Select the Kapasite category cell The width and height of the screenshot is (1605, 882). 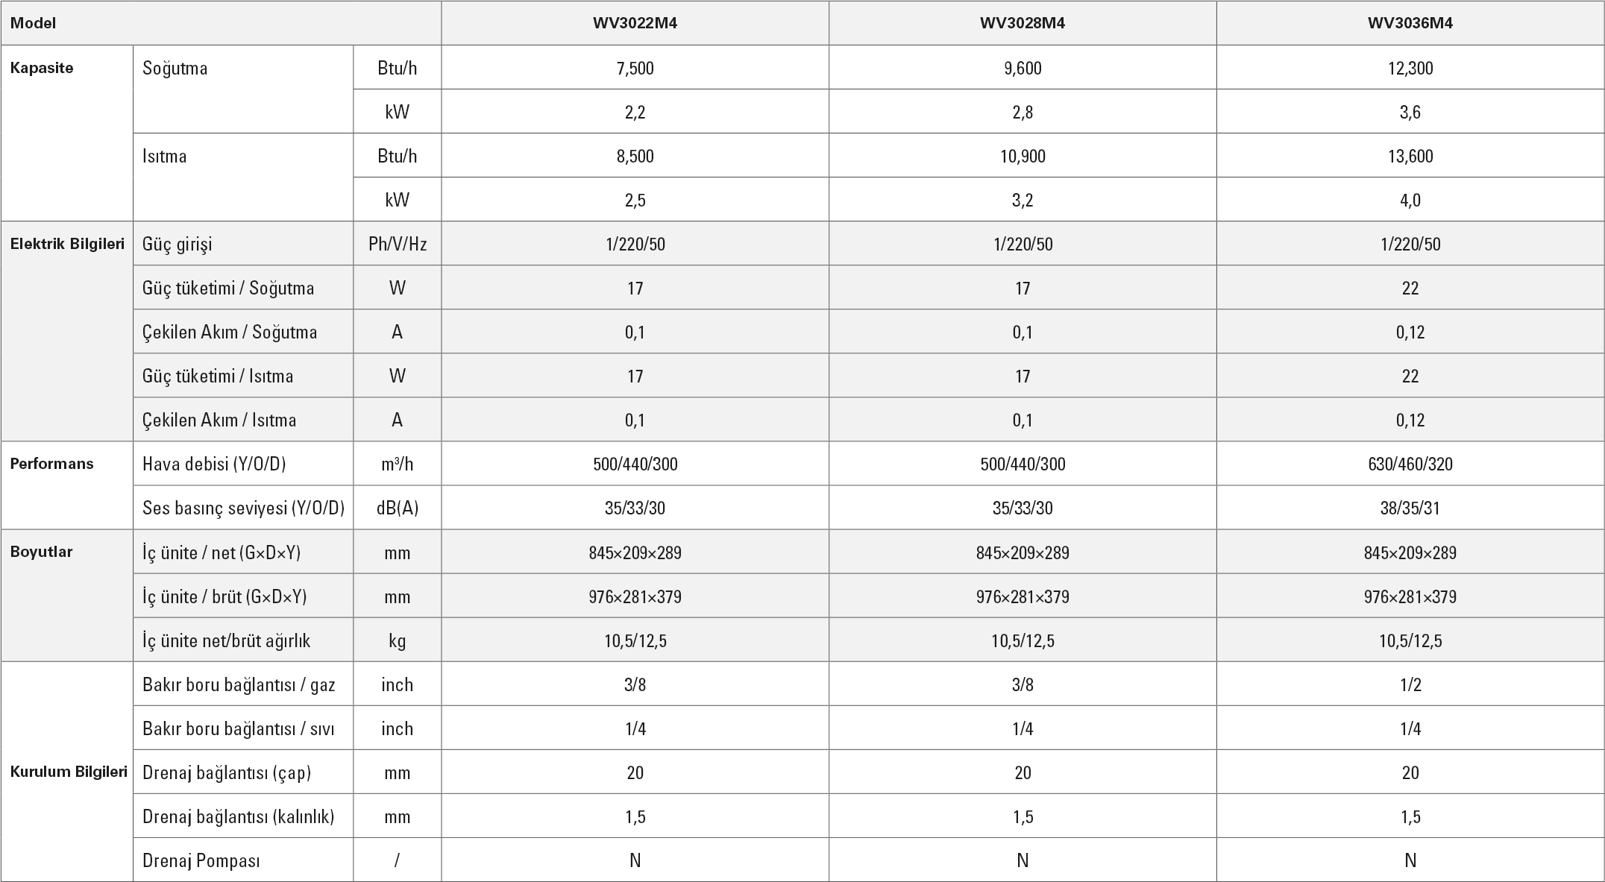(x=42, y=68)
